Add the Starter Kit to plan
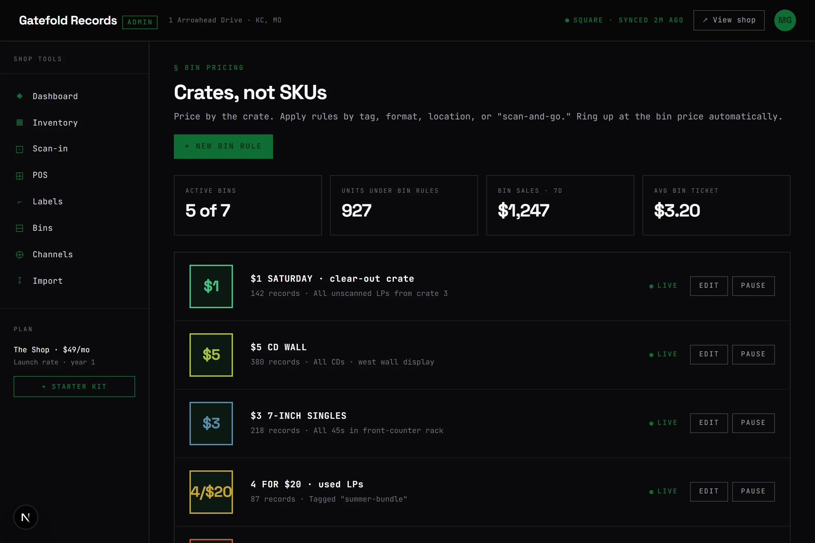This screenshot has width=815, height=543. [74, 387]
